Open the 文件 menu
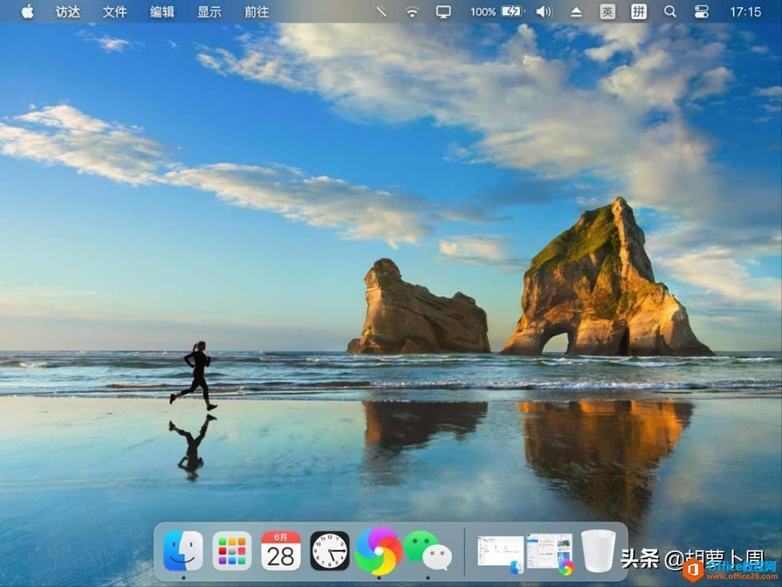This screenshot has height=587, width=782. [x=114, y=11]
